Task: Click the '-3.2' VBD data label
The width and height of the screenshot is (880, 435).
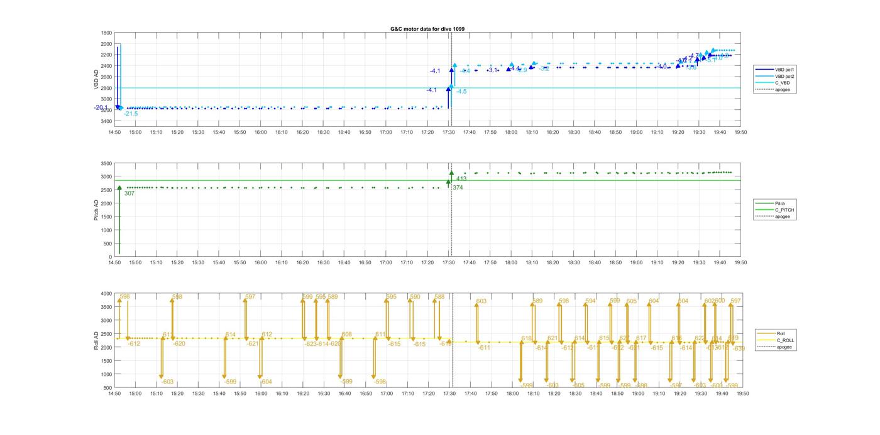Action: tap(544, 69)
